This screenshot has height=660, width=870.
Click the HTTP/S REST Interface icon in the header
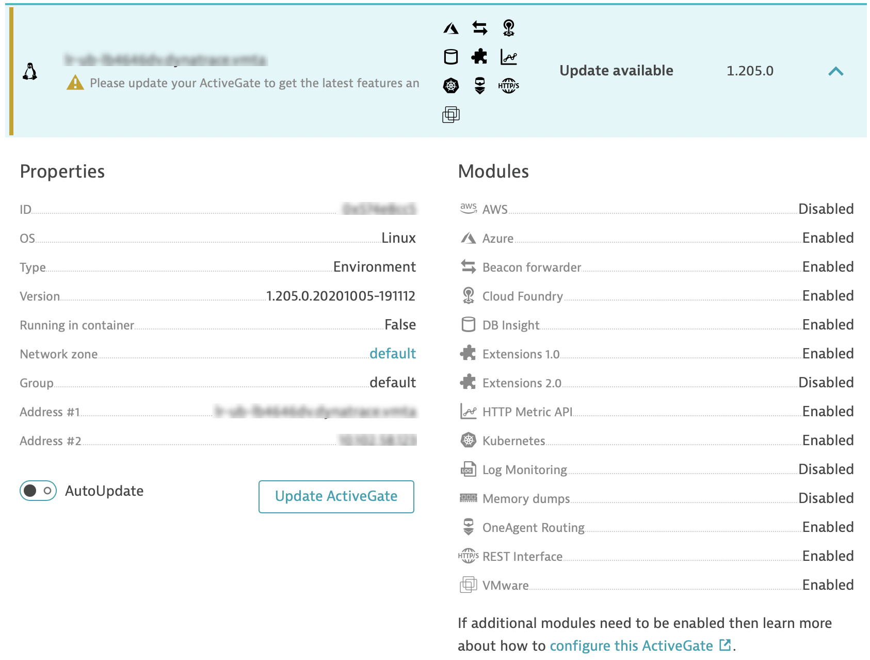coord(509,86)
